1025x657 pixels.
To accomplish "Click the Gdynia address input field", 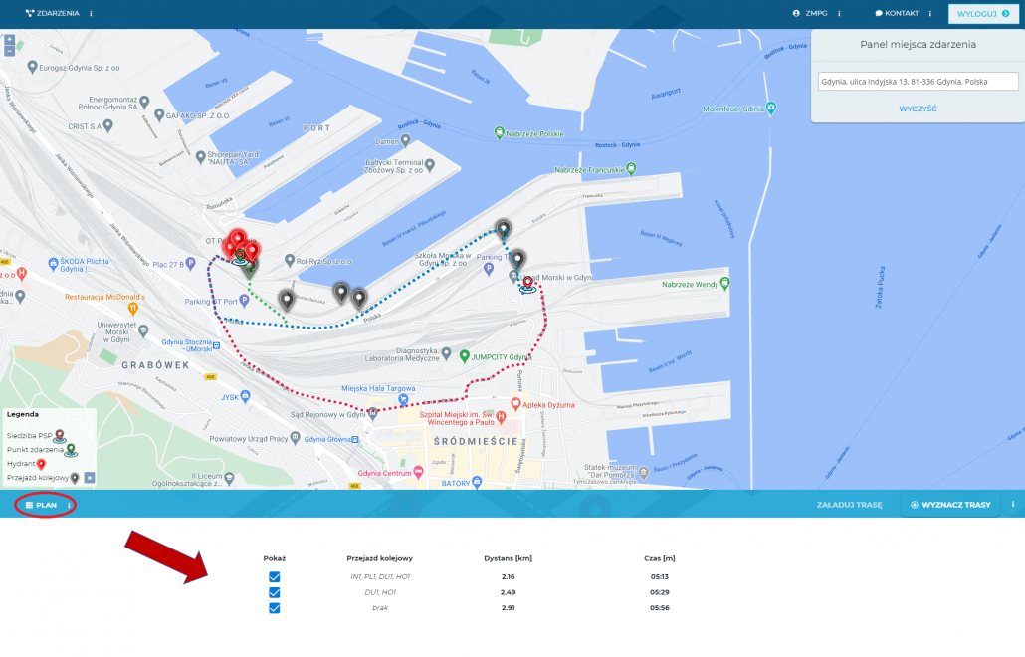I will pyautogui.click(x=916, y=81).
